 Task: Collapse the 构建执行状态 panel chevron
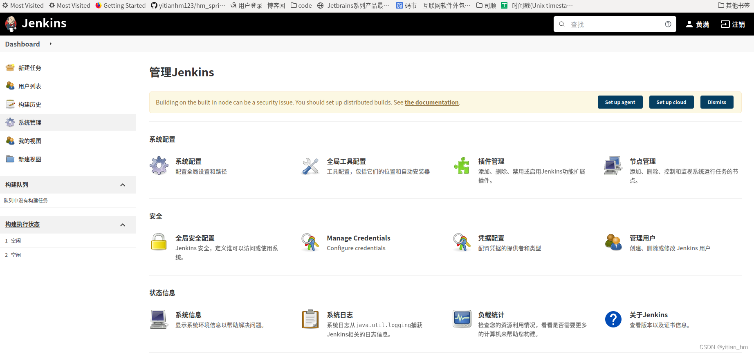[123, 225]
